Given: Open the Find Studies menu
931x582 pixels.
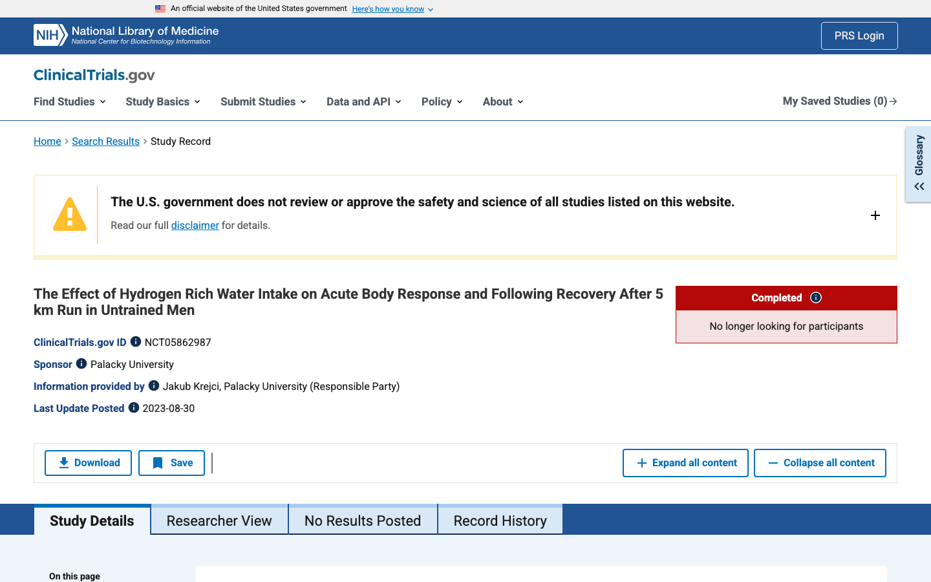Looking at the screenshot, I should tap(70, 102).
